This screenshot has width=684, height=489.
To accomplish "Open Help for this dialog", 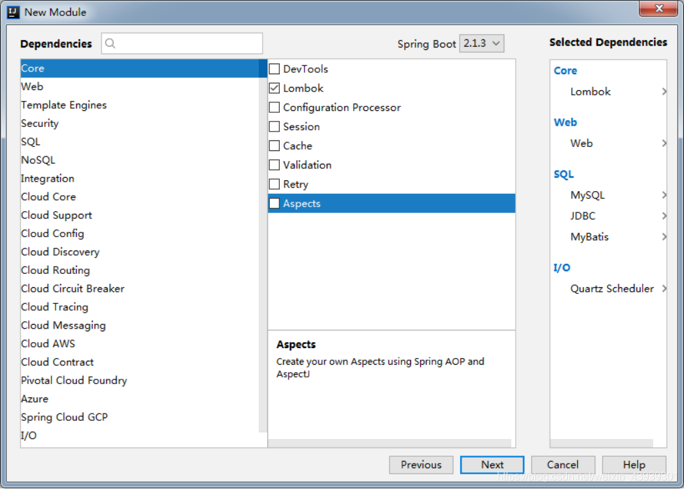I will click(x=634, y=464).
